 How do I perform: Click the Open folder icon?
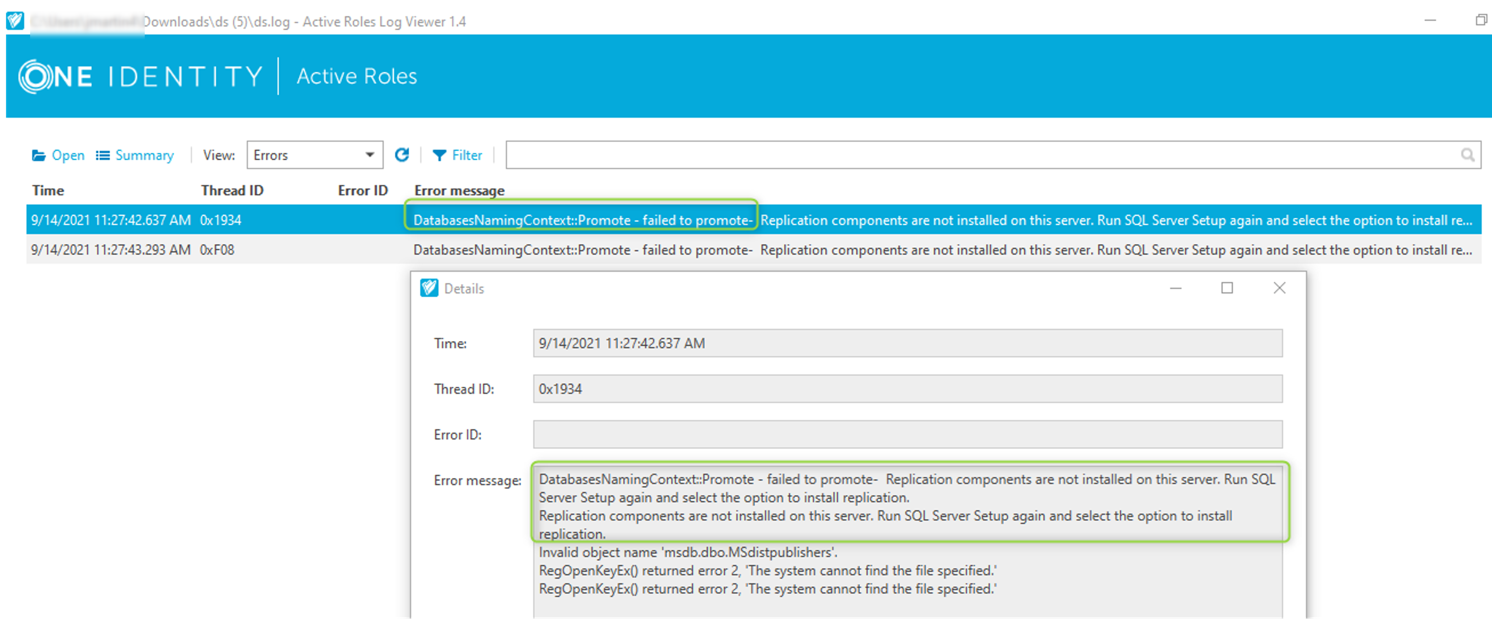point(39,155)
